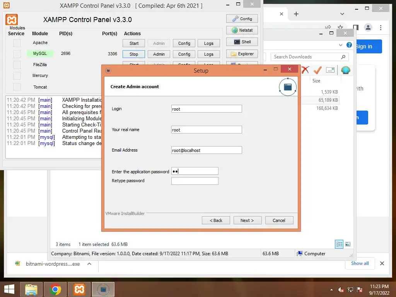The width and height of the screenshot is (396, 297).
Task: Toggle Chrome side panel icon
Action: point(356,27)
